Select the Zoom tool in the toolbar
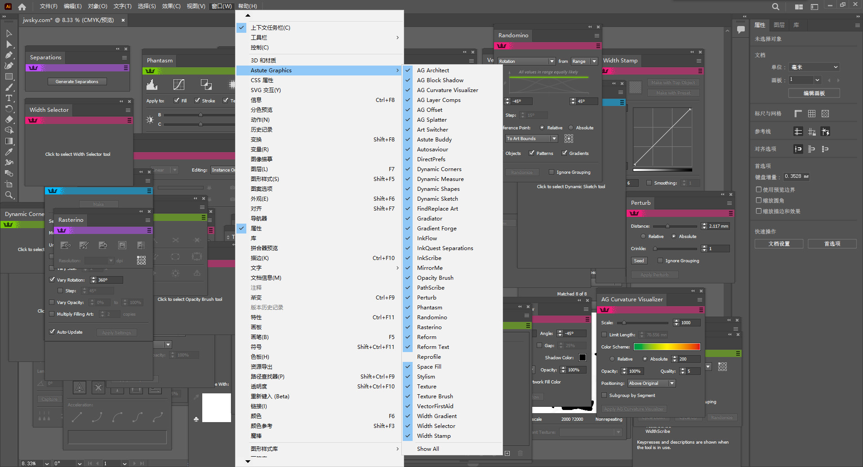863x467 pixels. tap(9, 195)
